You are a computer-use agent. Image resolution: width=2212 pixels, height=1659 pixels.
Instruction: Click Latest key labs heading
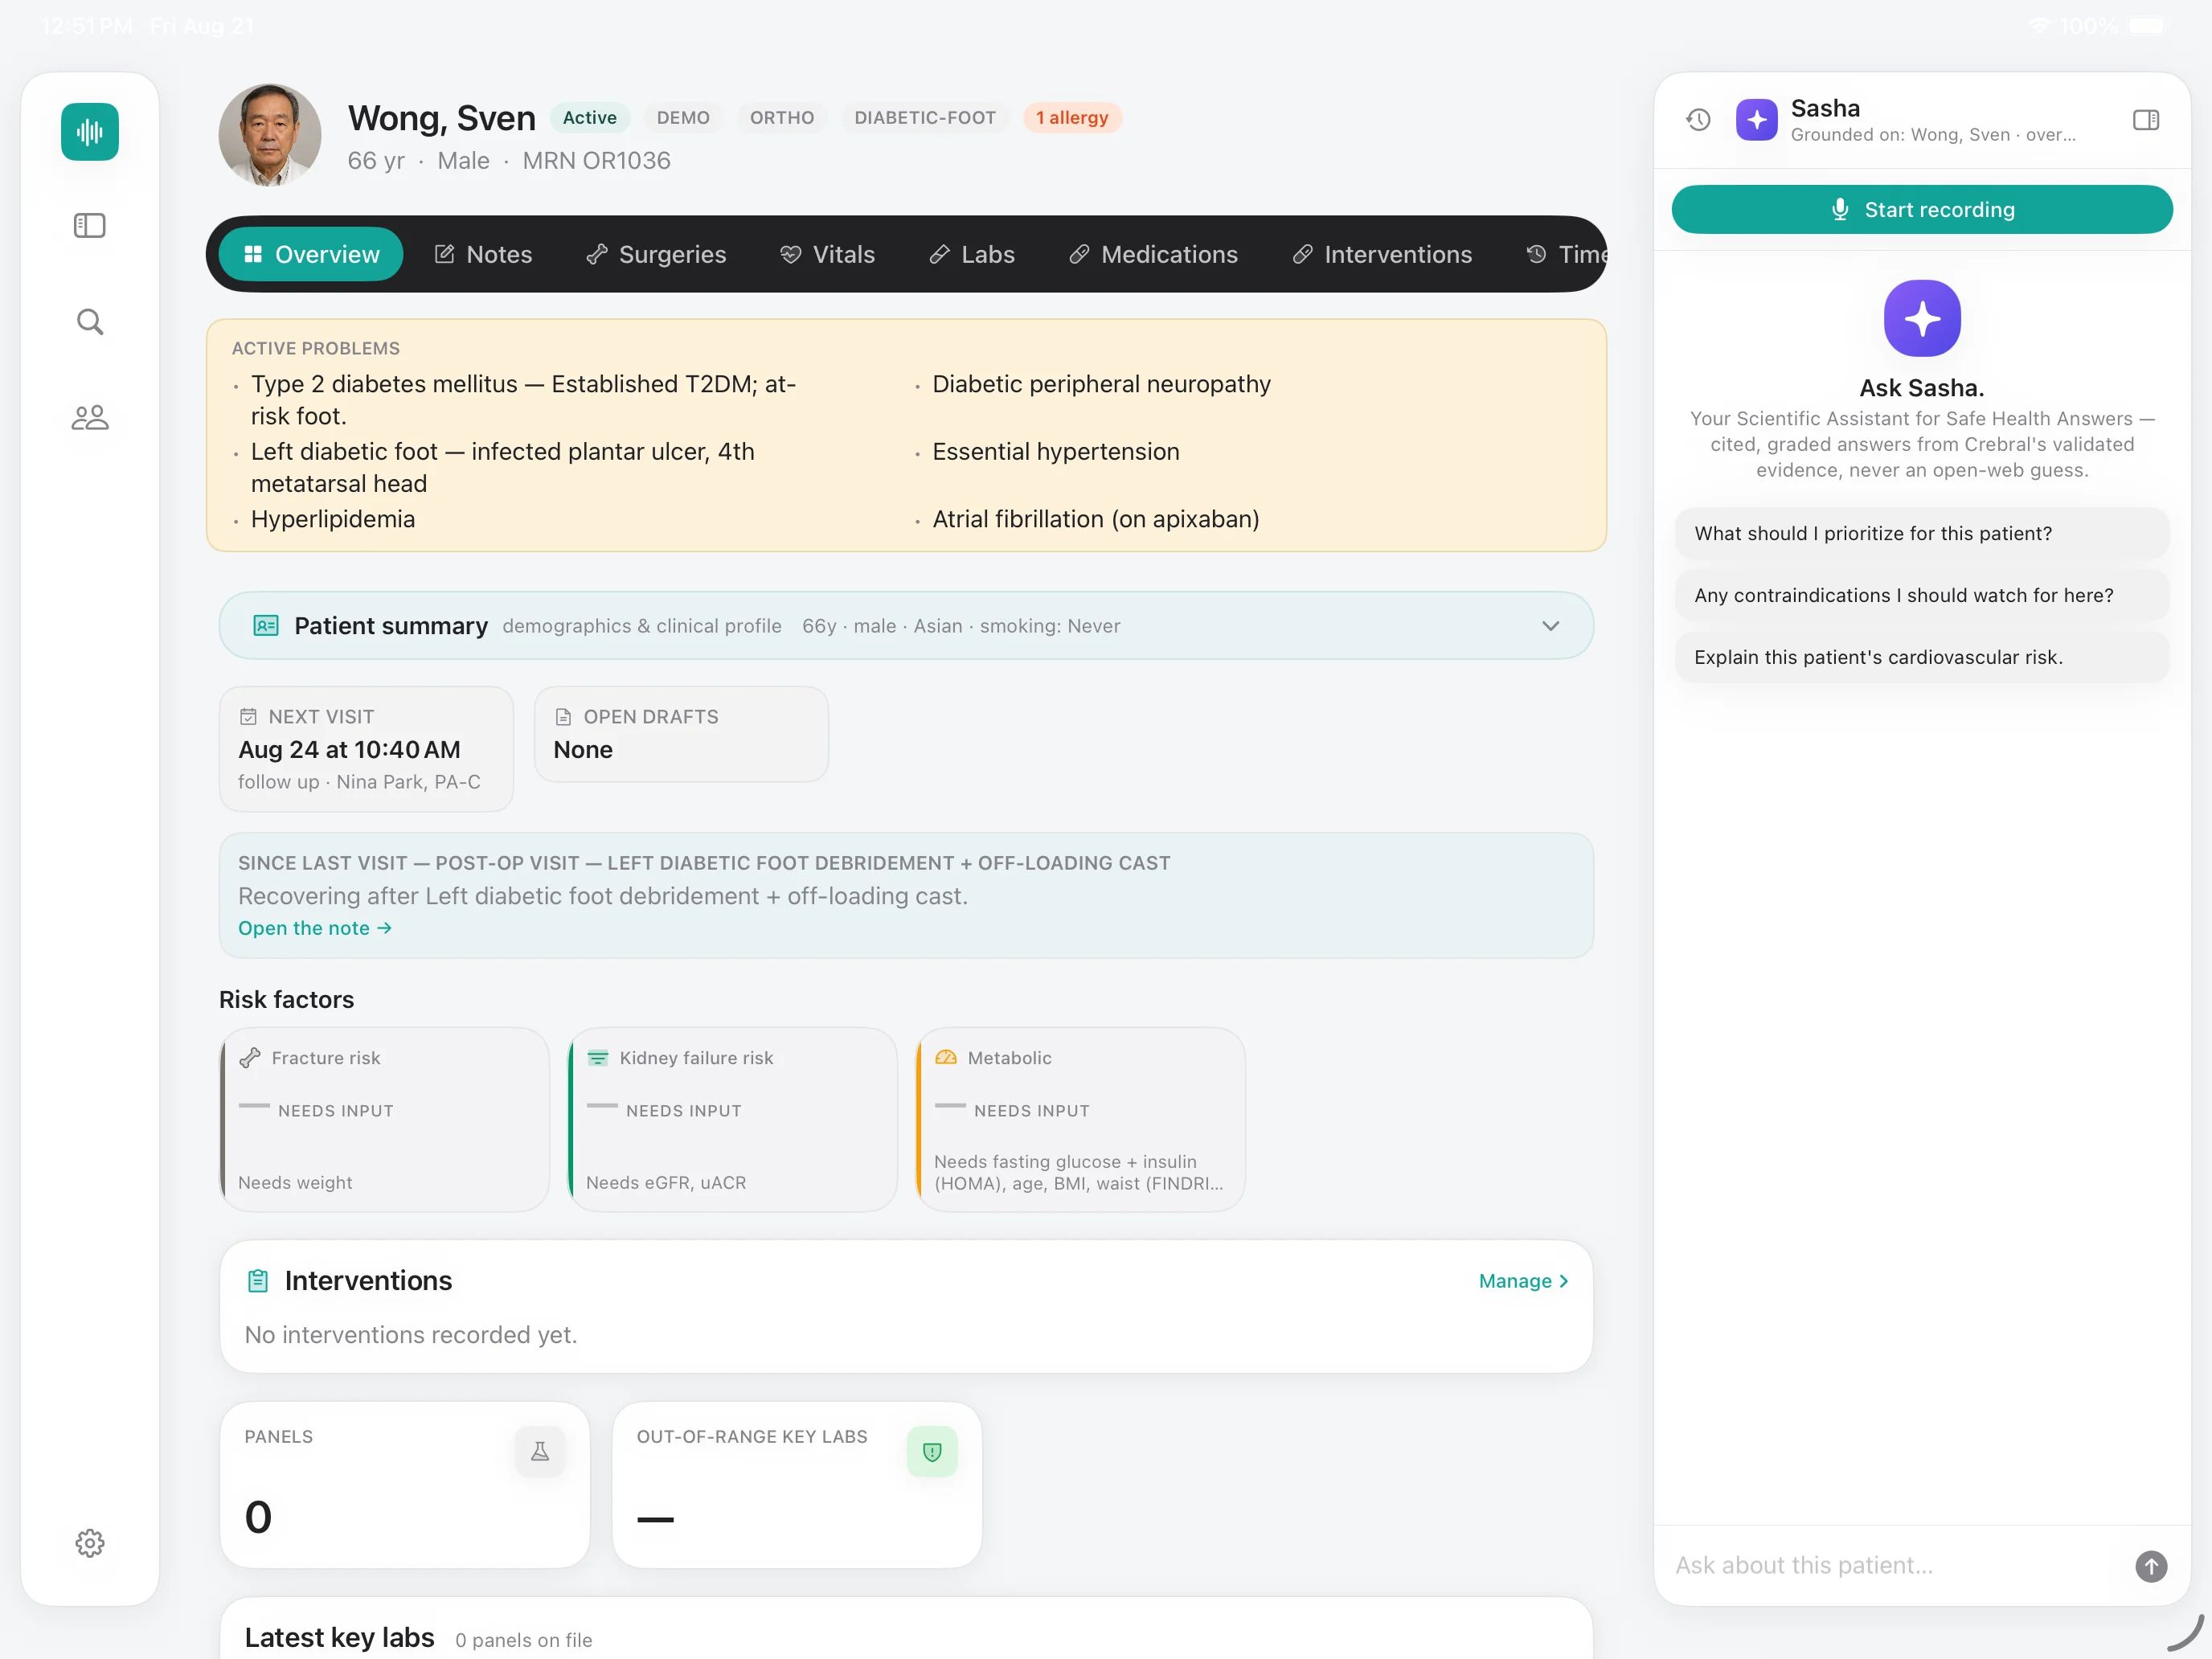pos(340,1637)
